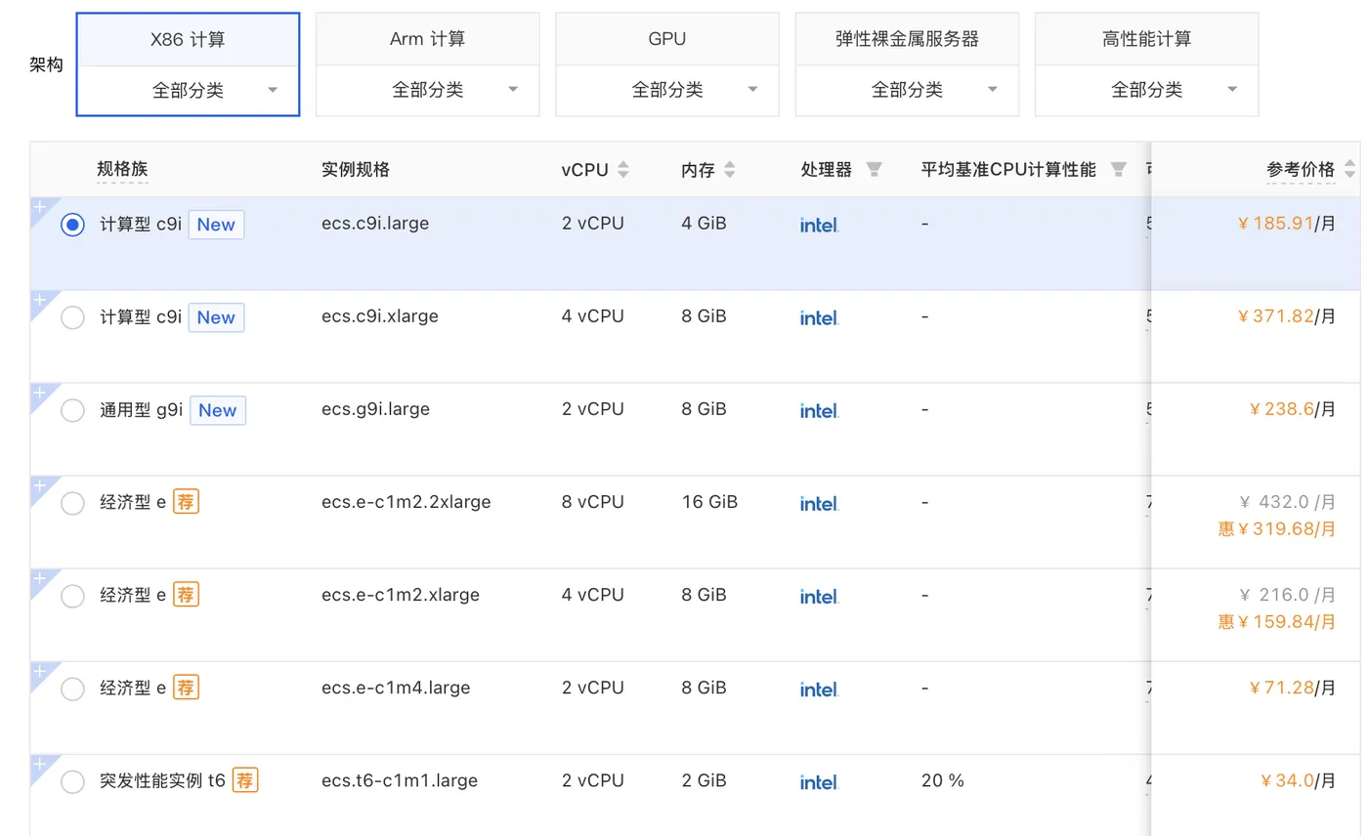The width and height of the screenshot is (1368, 836).
Task: Choose the 通用型 g9i instance radio button
Action: [72, 410]
